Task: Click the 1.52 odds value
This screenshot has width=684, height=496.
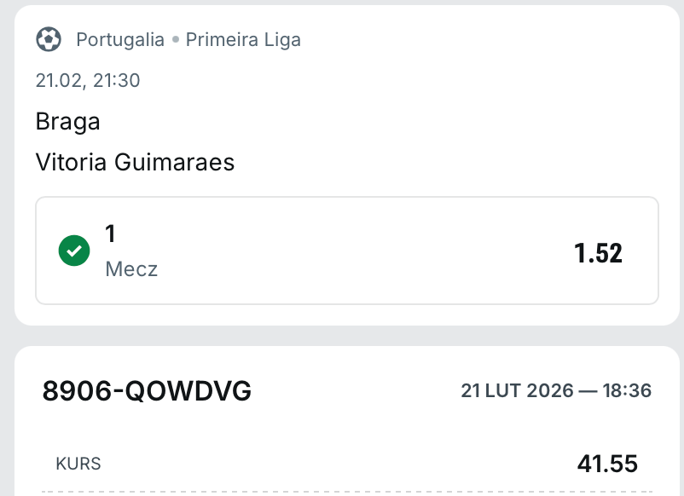Action: [x=598, y=253]
